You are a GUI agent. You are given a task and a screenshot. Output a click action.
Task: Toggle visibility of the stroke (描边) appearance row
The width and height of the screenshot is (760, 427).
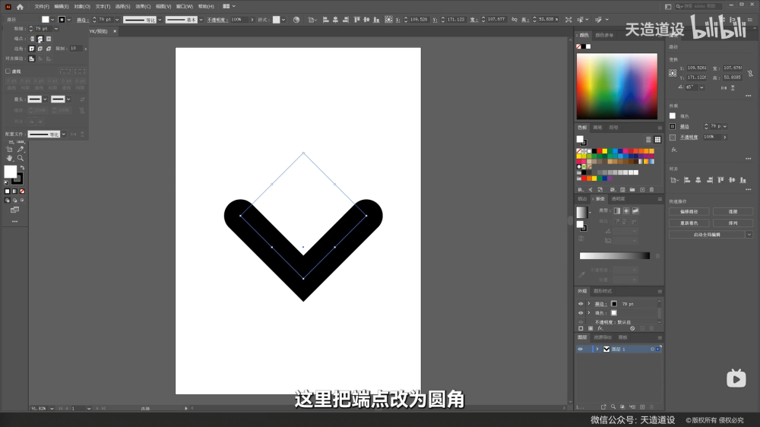(x=581, y=304)
